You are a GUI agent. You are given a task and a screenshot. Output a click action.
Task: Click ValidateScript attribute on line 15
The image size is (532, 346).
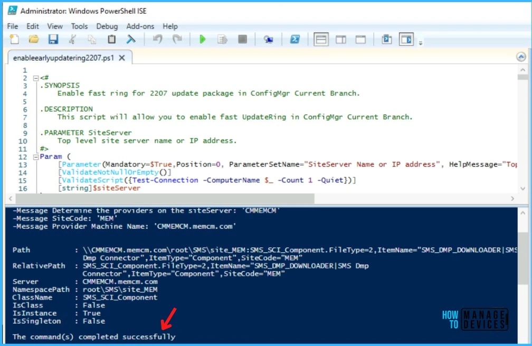tap(92, 180)
